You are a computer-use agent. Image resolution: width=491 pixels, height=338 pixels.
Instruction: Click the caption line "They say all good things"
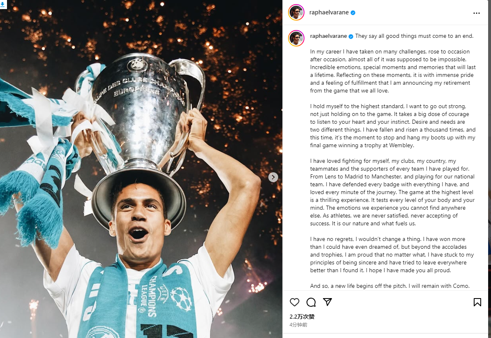click(414, 36)
